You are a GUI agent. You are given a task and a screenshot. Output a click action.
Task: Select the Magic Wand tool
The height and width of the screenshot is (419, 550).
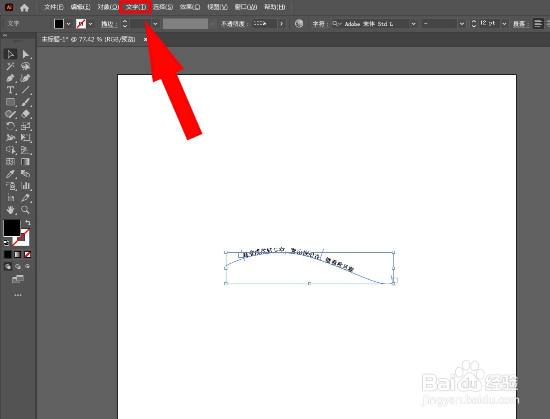pos(10,66)
